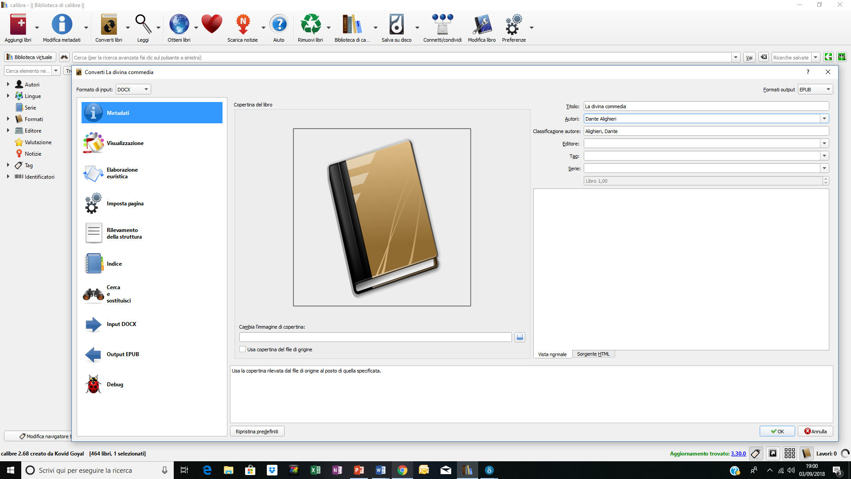Viewport: 851px width, 479px height.
Task: Click the Biblioteca virtuale button
Action: point(30,57)
